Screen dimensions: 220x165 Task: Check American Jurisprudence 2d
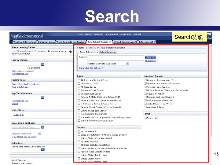tap(145, 80)
